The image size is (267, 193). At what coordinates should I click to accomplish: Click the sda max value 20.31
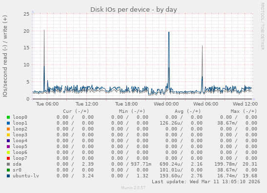pos(250,164)
